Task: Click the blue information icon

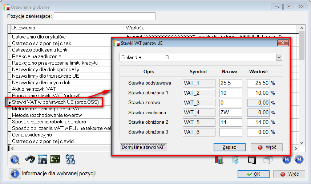Action: (x=15, y=173)
